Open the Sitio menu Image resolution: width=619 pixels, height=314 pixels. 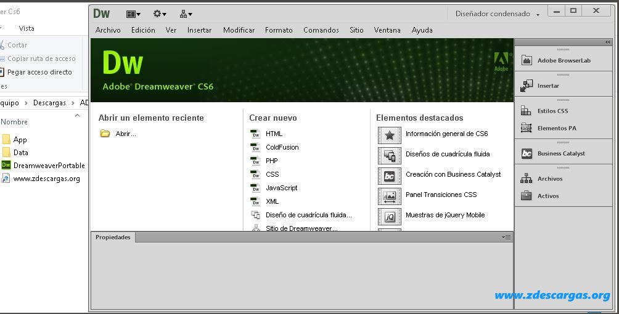(x=356, y=30)
